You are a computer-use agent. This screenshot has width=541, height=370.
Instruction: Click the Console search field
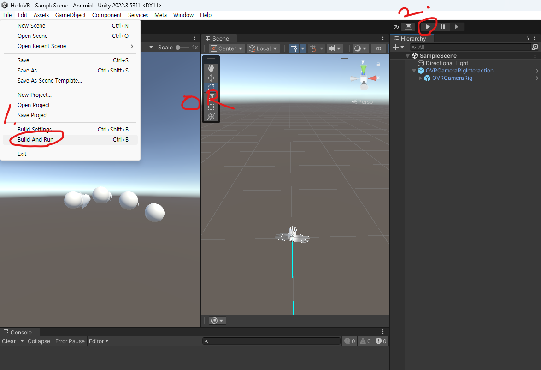point(271,341)
